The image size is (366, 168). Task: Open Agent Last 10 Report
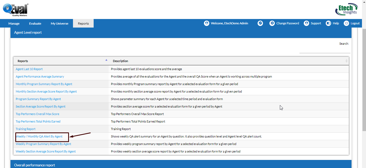29,69
